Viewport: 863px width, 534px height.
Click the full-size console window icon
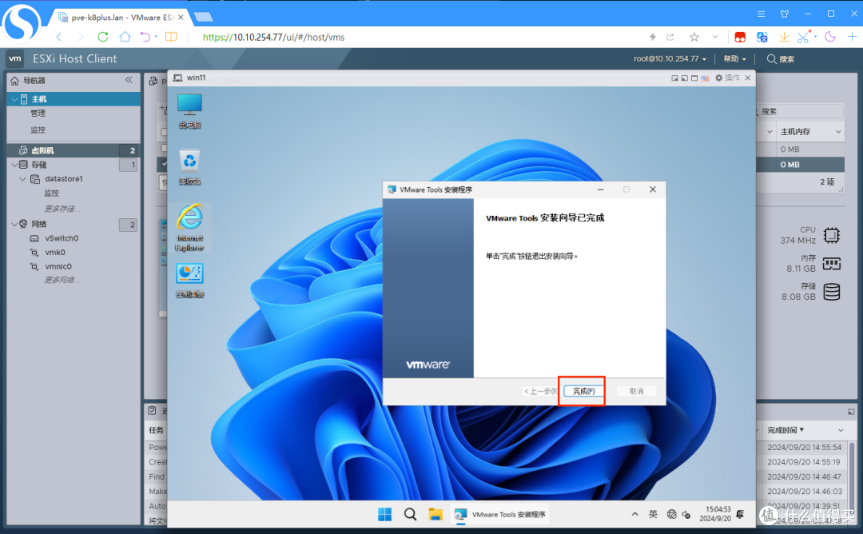[694, 78]
